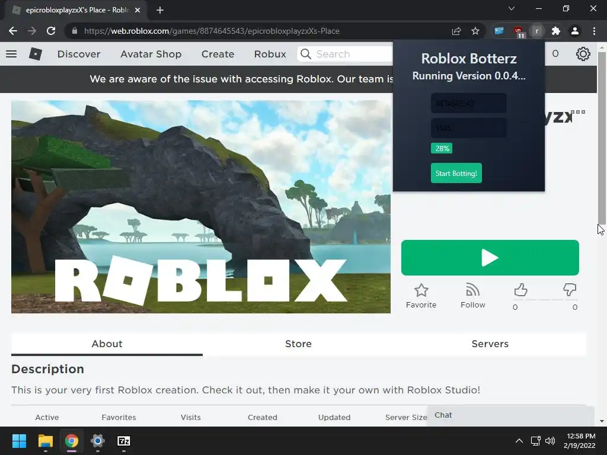Open the Chat panel

coord(510,415)
